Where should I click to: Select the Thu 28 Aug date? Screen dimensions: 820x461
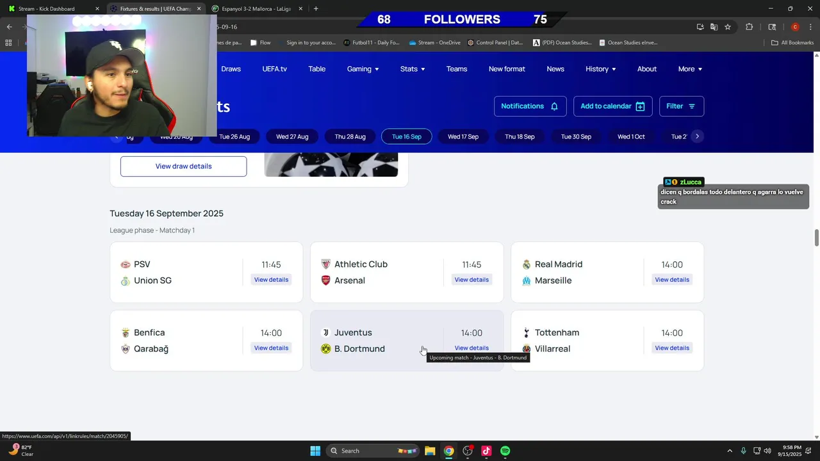pos(350,136)
